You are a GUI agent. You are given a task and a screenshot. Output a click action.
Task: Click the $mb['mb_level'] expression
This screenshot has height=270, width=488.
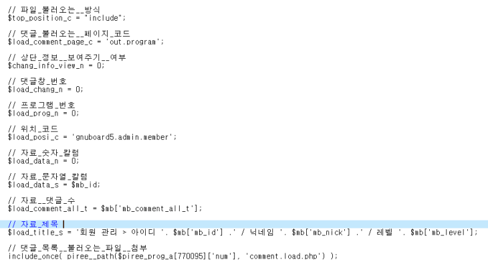(442, 233)
